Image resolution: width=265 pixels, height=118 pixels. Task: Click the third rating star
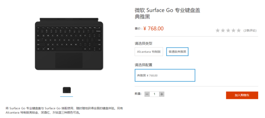point(228,30)
